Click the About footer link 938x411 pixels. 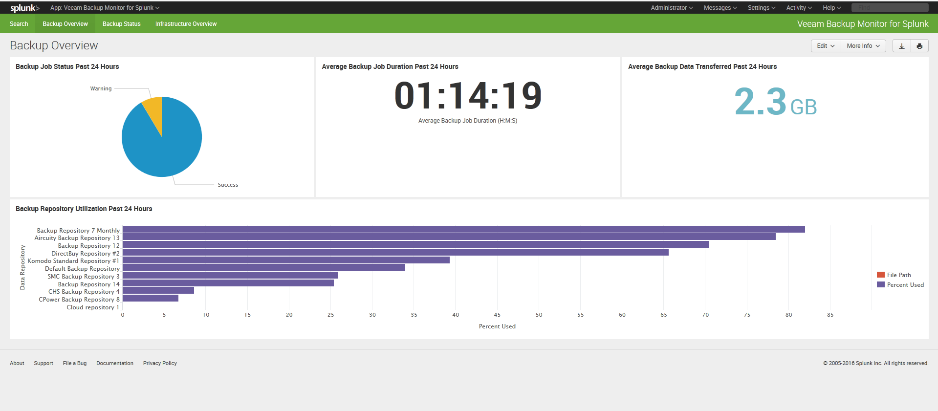17,363
